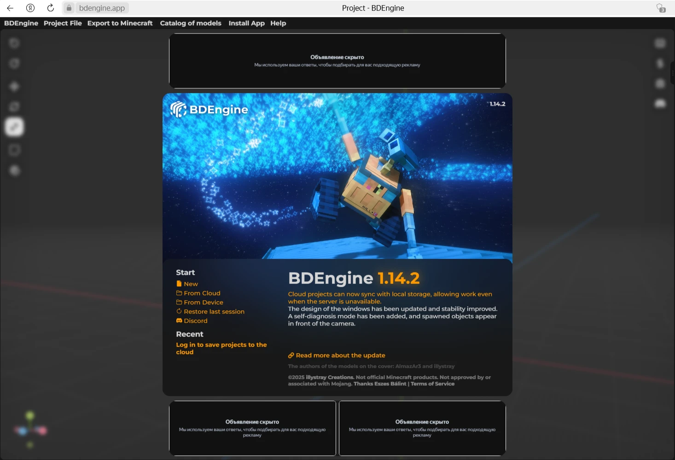Go back using the browser back arrow
This screenshot has width=675, height=460.
[10, 8]
